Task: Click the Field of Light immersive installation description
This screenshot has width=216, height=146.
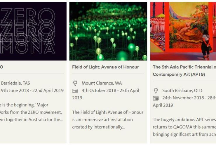Action: tap(108, 120)
